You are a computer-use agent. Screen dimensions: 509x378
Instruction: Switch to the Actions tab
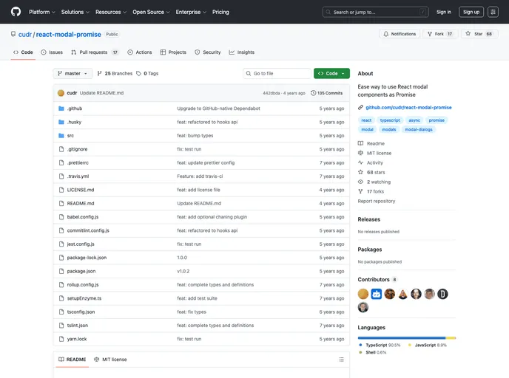[140, 52]
